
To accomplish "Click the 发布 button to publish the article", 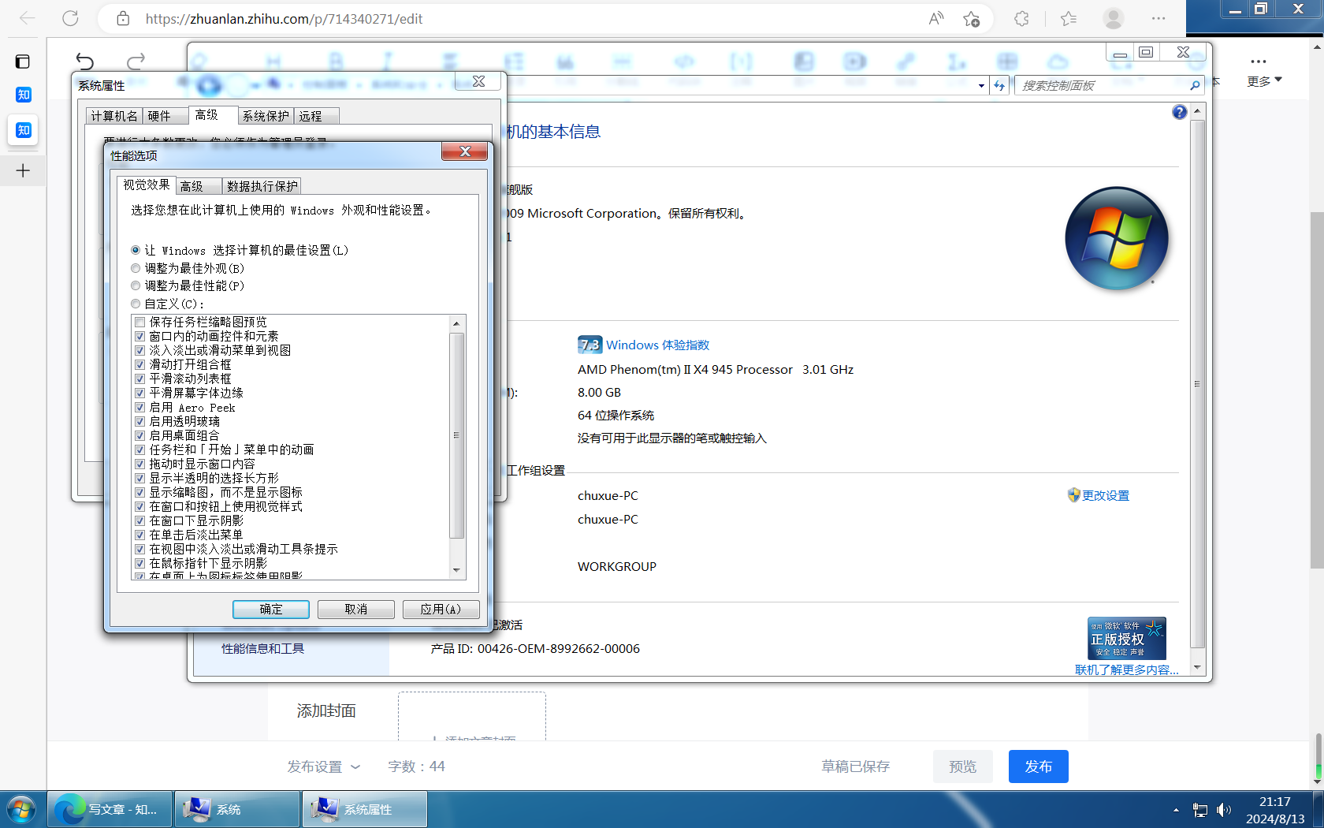I will [x=1038, y=766].
